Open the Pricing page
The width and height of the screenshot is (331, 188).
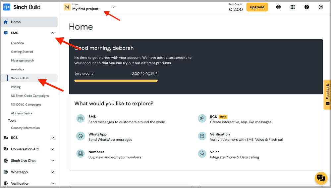pos(16,87)
